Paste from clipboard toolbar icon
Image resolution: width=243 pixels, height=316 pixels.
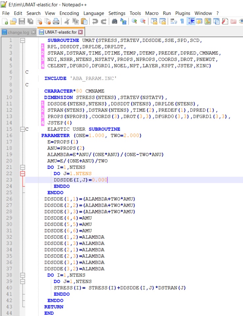pos(84,21)
